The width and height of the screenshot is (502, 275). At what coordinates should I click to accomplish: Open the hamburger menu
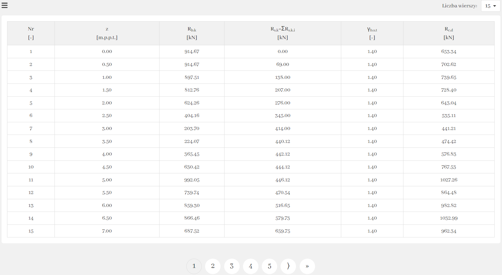coord(5,6)
